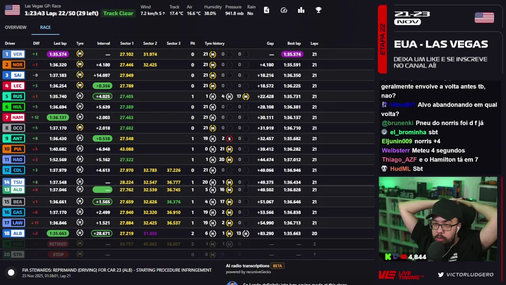Click the RETIRED status label
The width and height of the screenshot is (506, 285).
(58, 244)
